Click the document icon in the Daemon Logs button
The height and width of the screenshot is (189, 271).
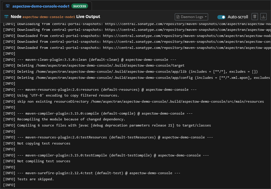coord(178,17)
